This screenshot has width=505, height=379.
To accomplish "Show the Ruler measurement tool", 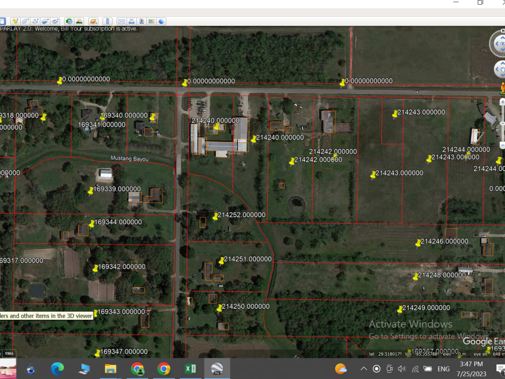I will click(107, 21).
